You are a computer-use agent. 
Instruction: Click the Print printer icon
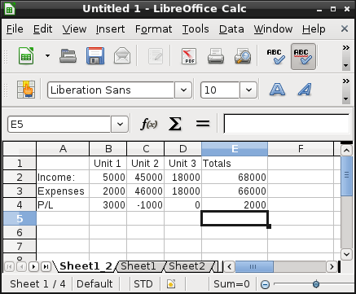[216, 56]
